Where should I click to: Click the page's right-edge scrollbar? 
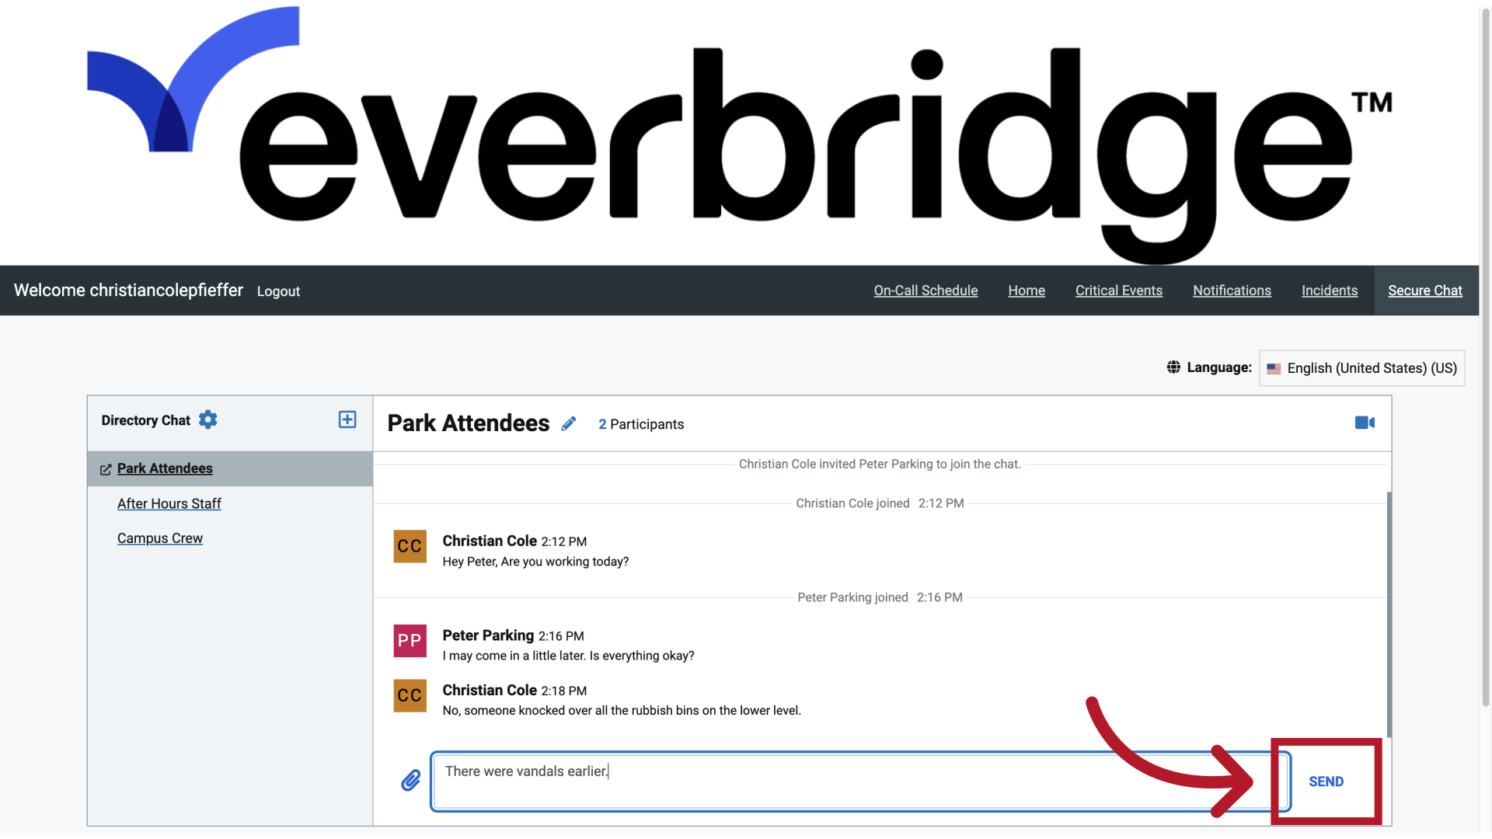tap(1486, 357)
